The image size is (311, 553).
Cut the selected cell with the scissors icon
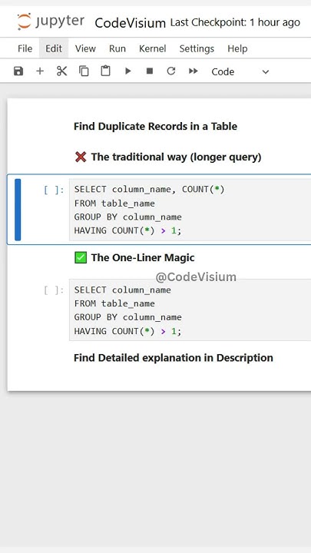[x=61, y=71]
